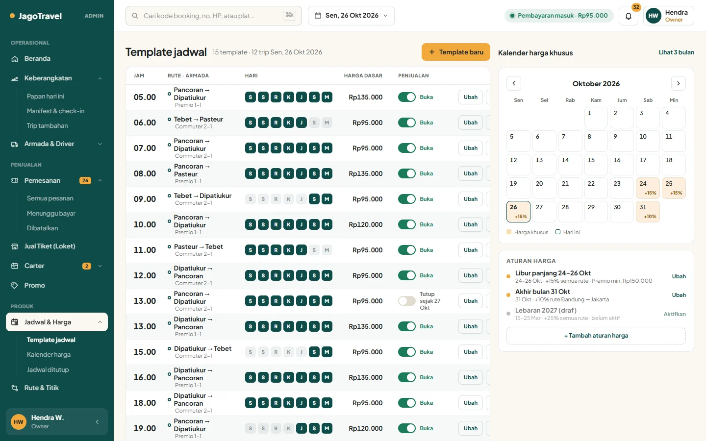This screenshot has width=706, height=441.
Task: Go to next month in calendar
Action: coord(678,83)
